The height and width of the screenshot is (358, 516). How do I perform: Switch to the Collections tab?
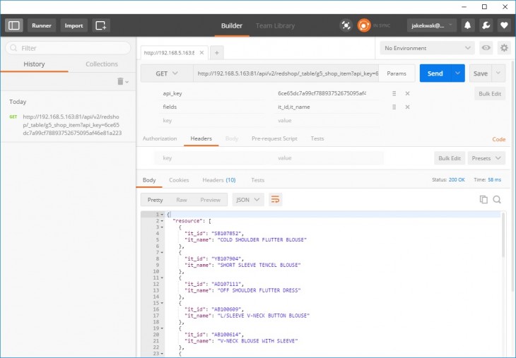pyautogui.click(x=102, y=64)
